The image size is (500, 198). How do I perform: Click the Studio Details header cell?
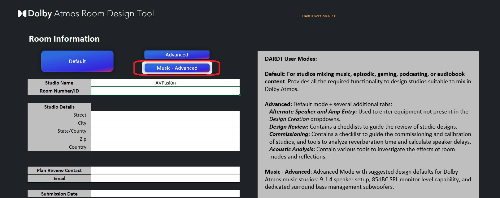coord(59,107)
